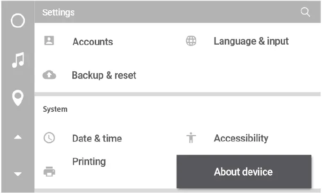Image resolution: width=322 pixels, height=193 pixels.
Task: Click the Settings title text
Action: (58, 13)
